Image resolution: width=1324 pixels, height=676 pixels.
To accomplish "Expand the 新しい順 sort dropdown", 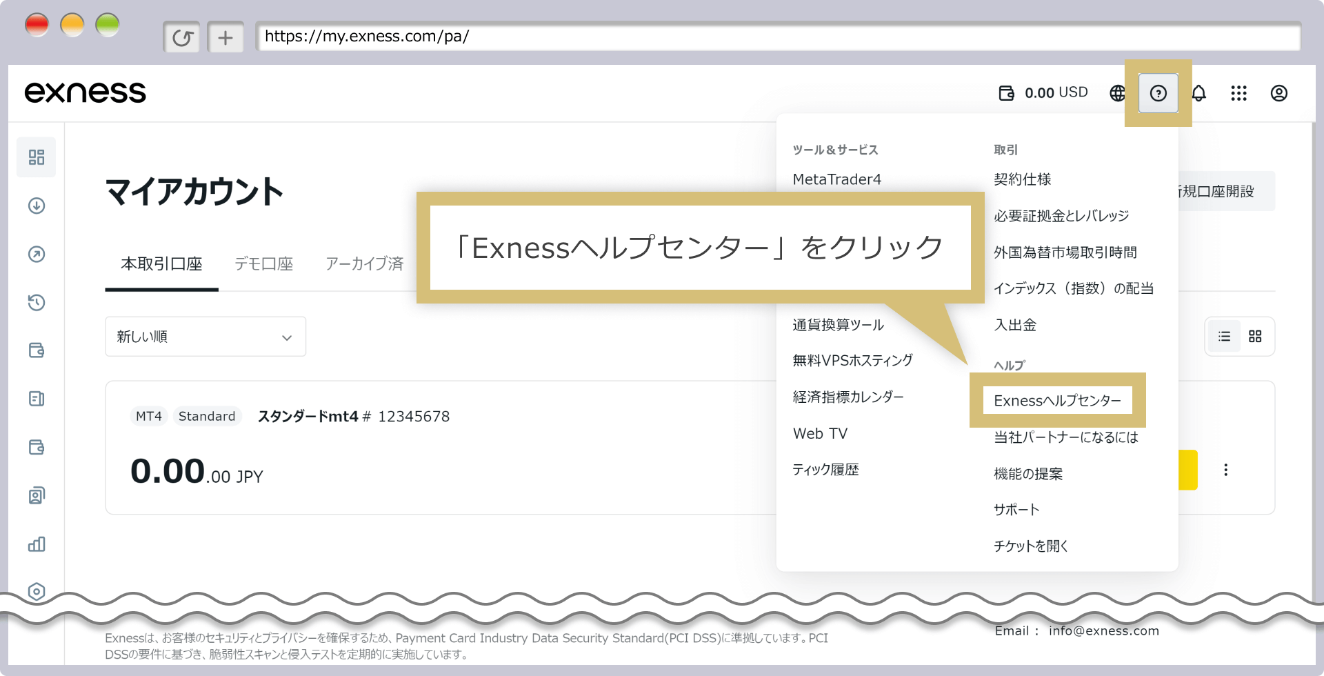I will pos(205,337).
